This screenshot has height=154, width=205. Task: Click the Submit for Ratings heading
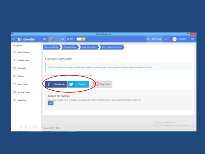coord(59,96)
